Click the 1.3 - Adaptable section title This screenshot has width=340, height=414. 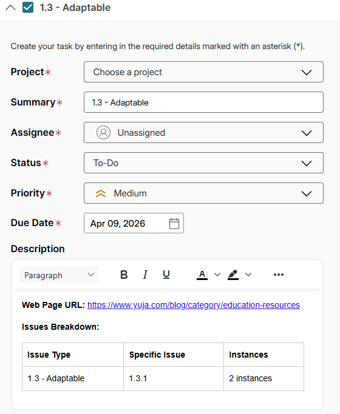coord(75,8)
